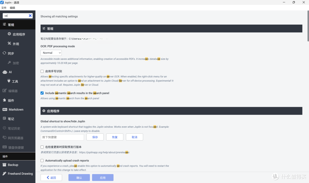Viewport: 309px width, 183px height.
Task: Select the 常规 settings section label
Action: pos(11,25)
